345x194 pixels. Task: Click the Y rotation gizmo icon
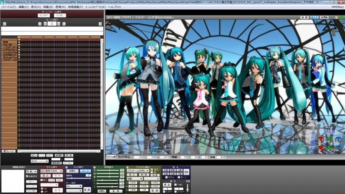[329, 139]
